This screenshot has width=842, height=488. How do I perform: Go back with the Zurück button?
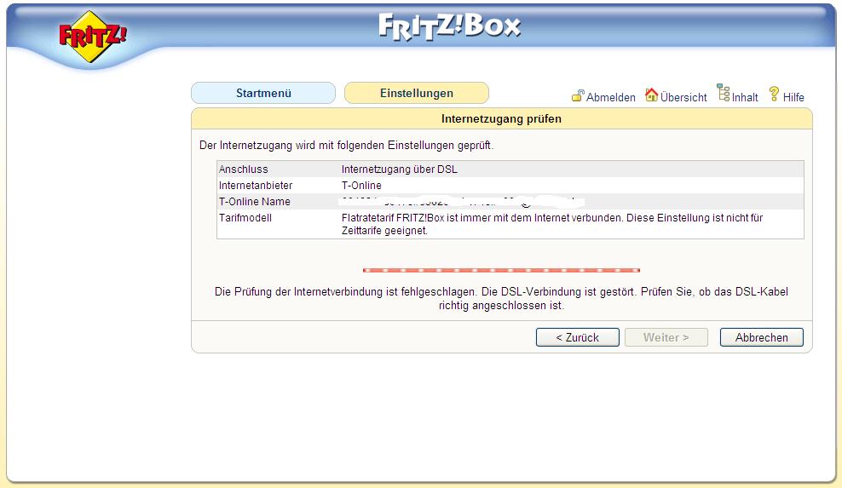pyautogui.click(x=577, y=337)
